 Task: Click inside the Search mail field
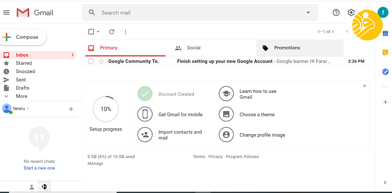pyautogui.click(x=200, y=13)
